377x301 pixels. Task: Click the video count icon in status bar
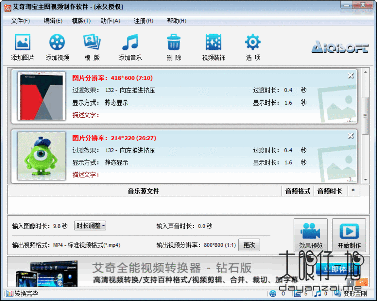273,294
